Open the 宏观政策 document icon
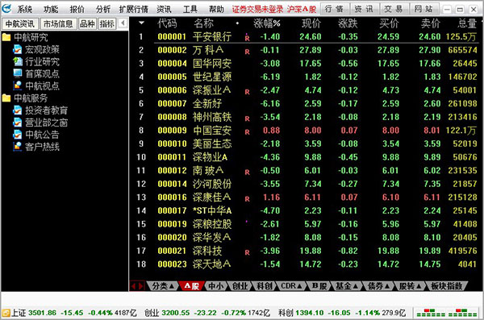 17,50
